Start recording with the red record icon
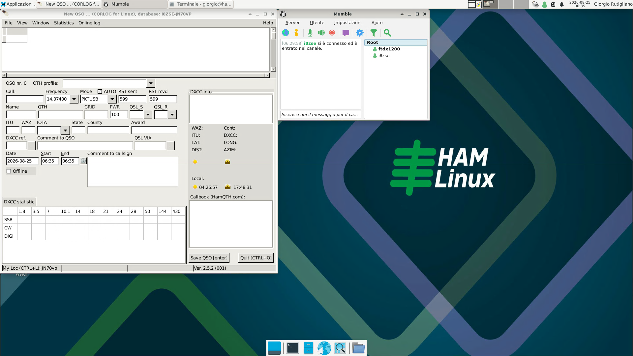This screenshot has width=633, height=356. click(332, 33)
